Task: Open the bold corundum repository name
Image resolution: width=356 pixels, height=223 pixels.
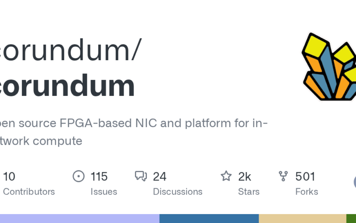Action: [67, 87]
